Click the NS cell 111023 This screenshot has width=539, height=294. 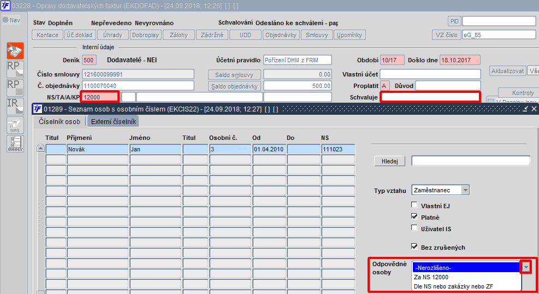pos(338,149)
